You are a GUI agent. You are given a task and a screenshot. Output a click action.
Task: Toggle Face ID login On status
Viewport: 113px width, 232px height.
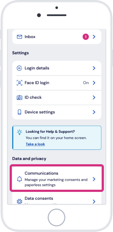tap(86, 83)
